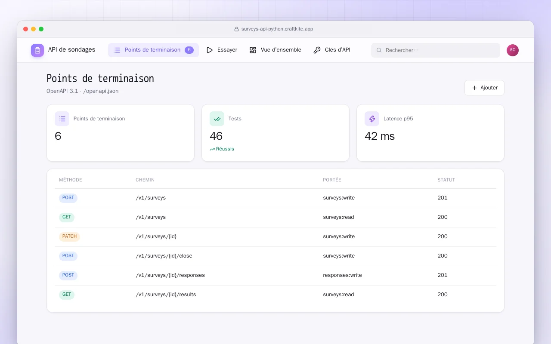551x344 pixels.
Task: Click the list icon on Points de terminaison card
Action: (62, 119)
